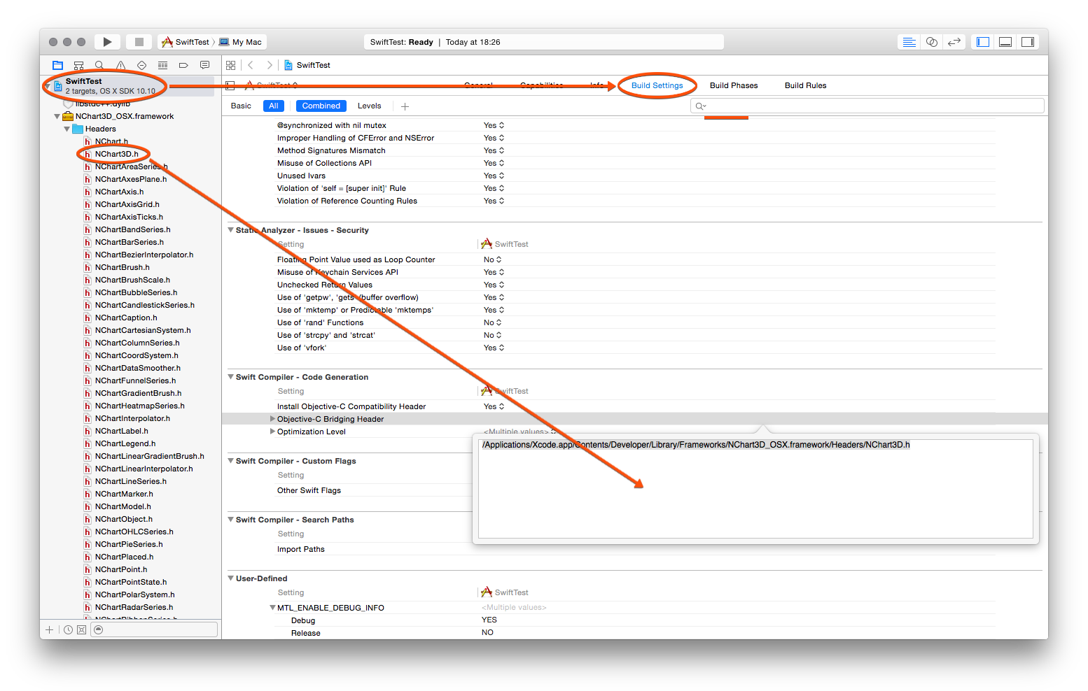This screenshot has height=691, width=1088.
Task: Show the Standard editor
Action: [909, 42]
